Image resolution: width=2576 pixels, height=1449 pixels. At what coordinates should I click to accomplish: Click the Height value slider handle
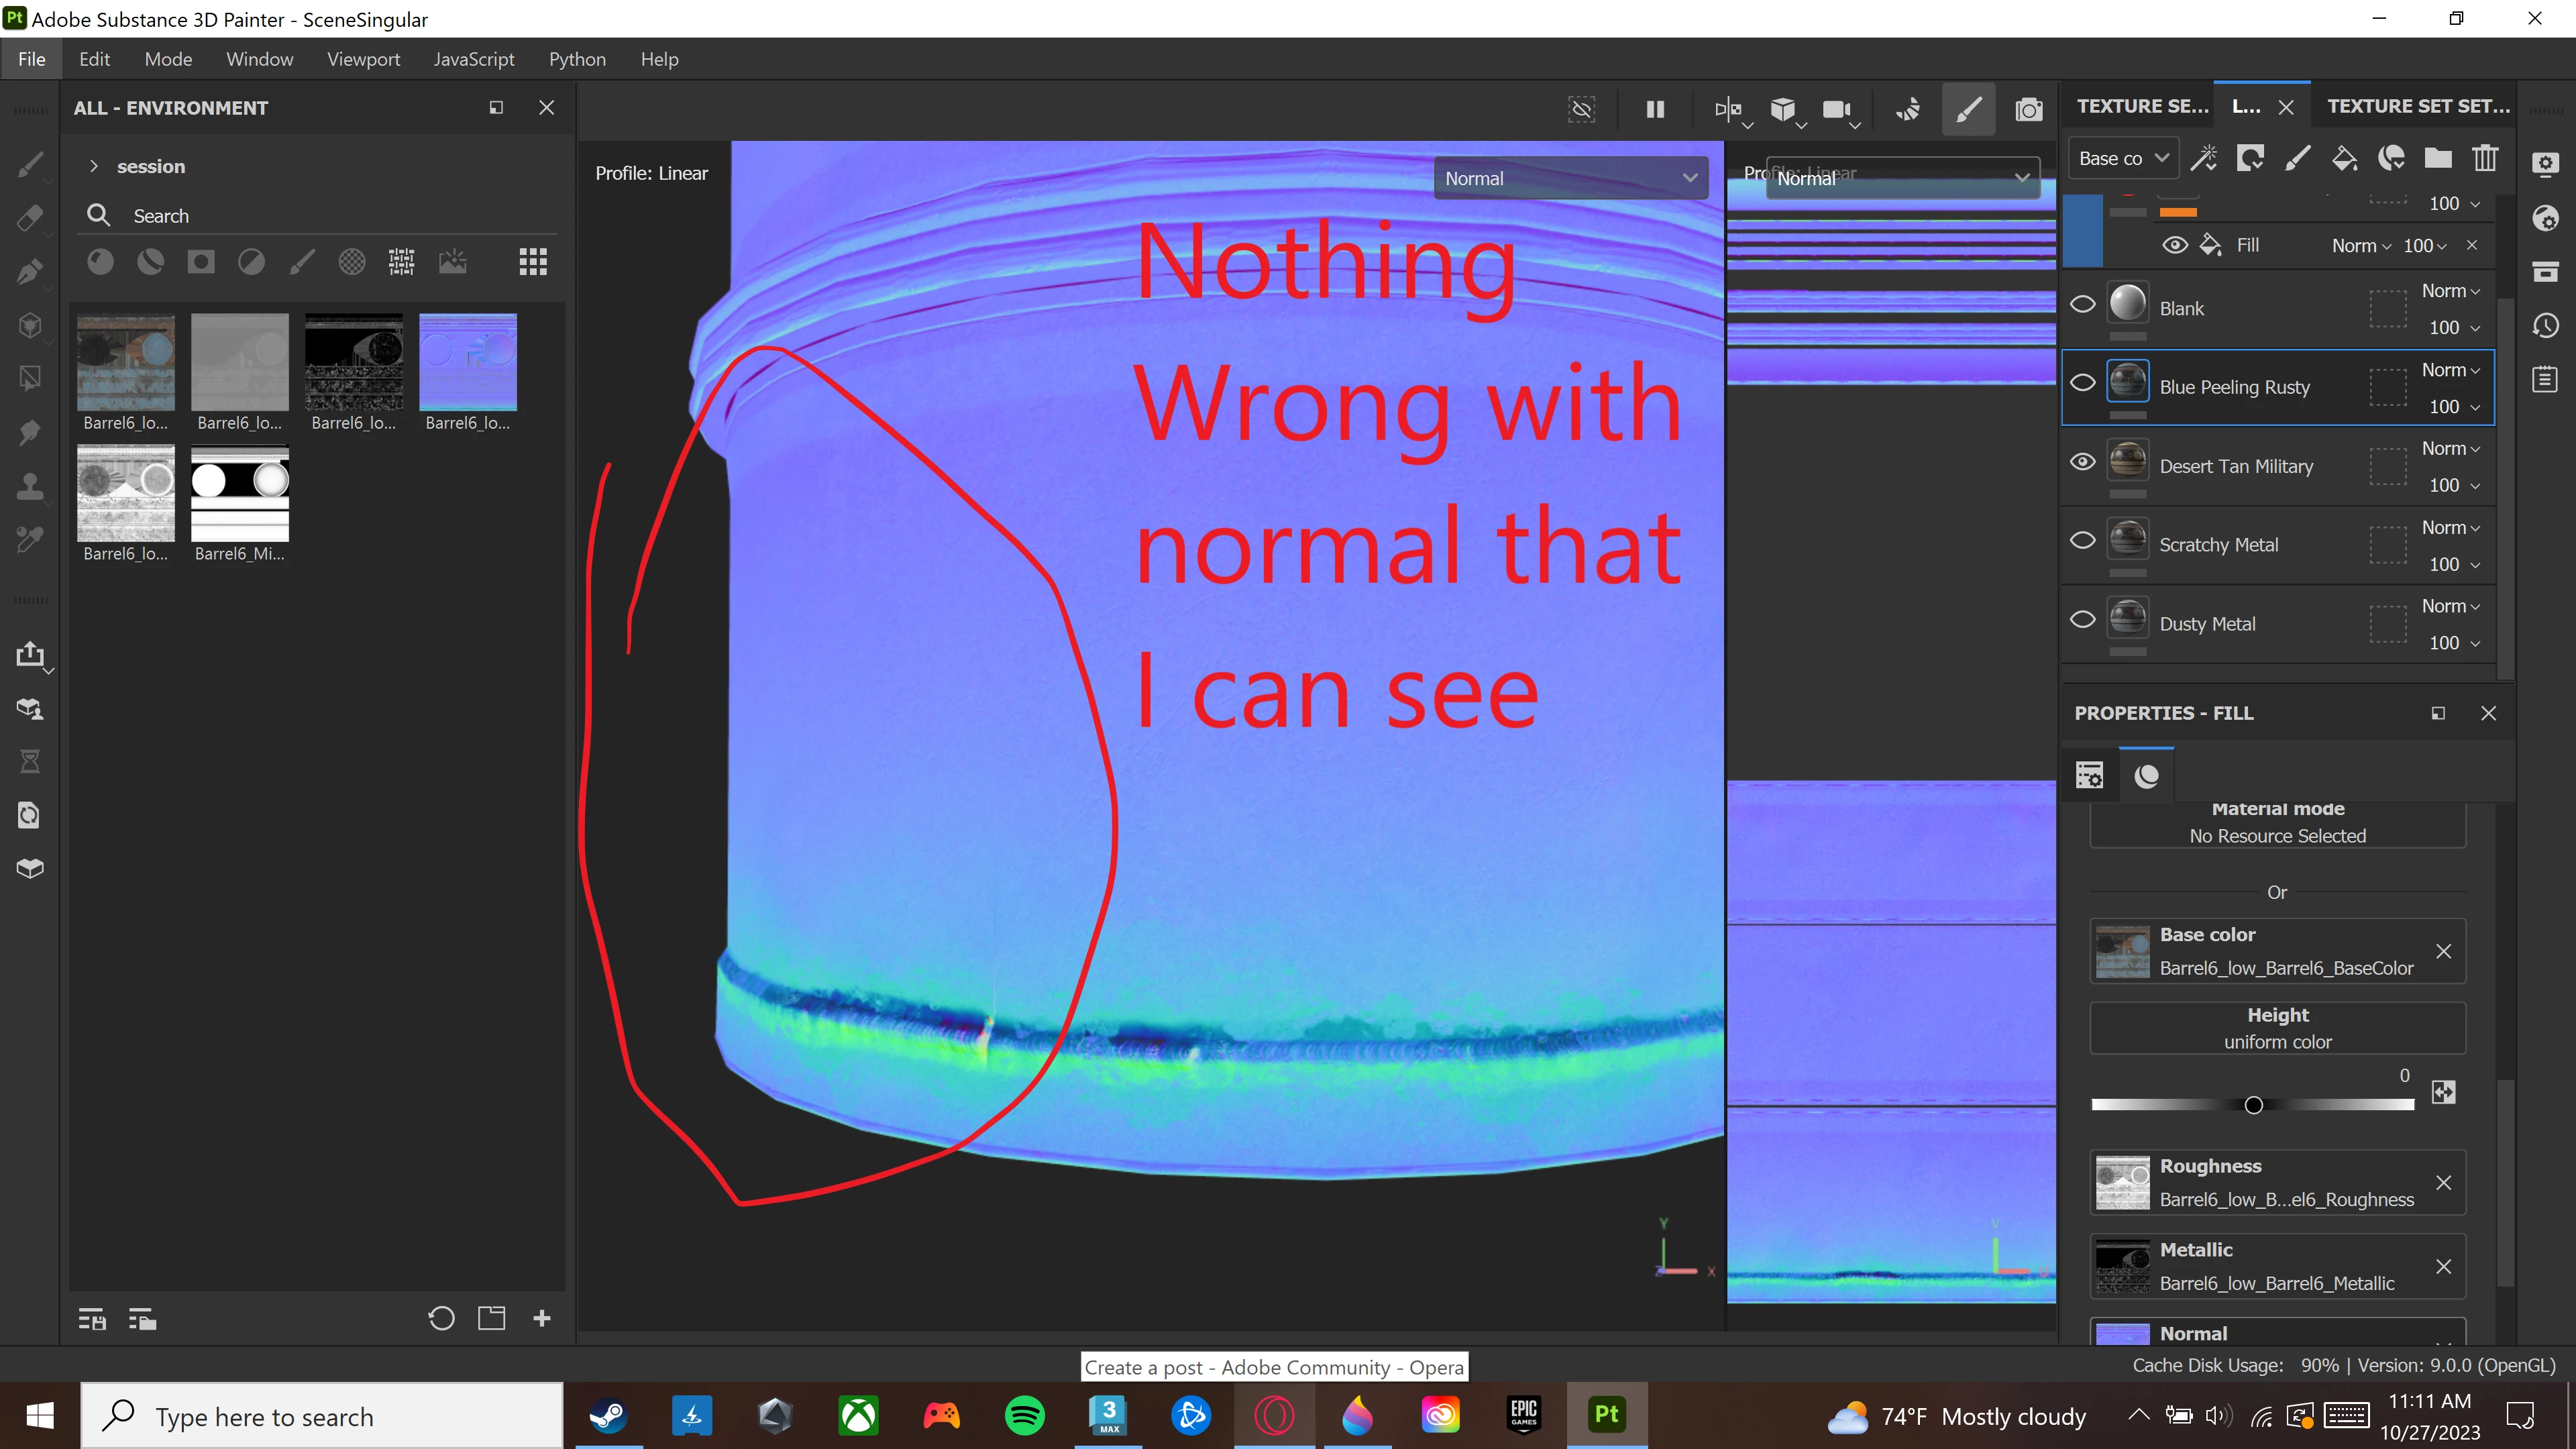2253,1105
